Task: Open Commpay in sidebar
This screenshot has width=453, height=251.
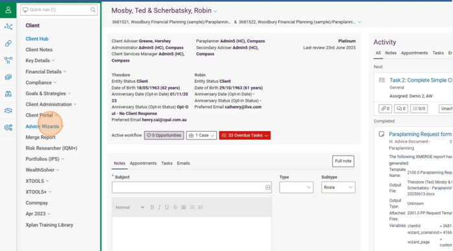Action: (37, 203)
